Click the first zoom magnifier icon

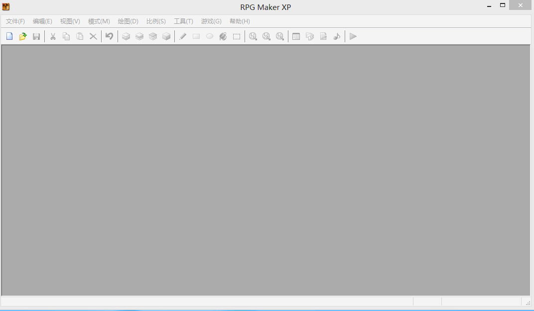point(253,36)
